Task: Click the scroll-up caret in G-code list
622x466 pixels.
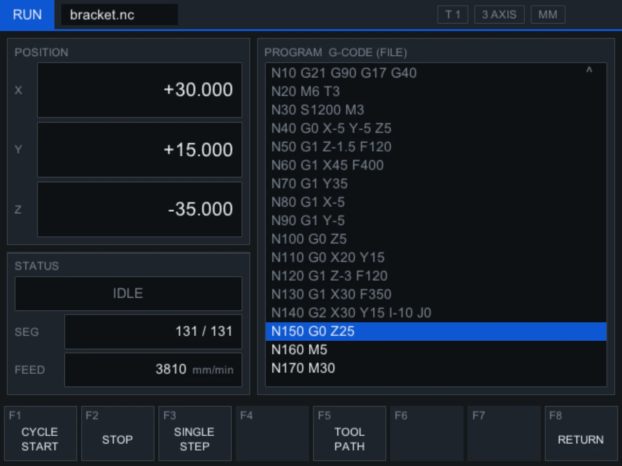Action: (589, 71)
